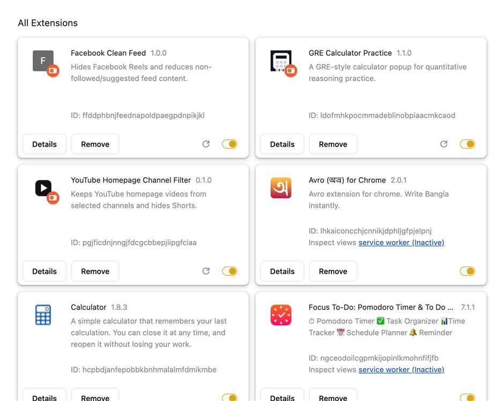Remove the Avro for Chrome extension
This screenshot has width=504, height=401.
[333, 271]
